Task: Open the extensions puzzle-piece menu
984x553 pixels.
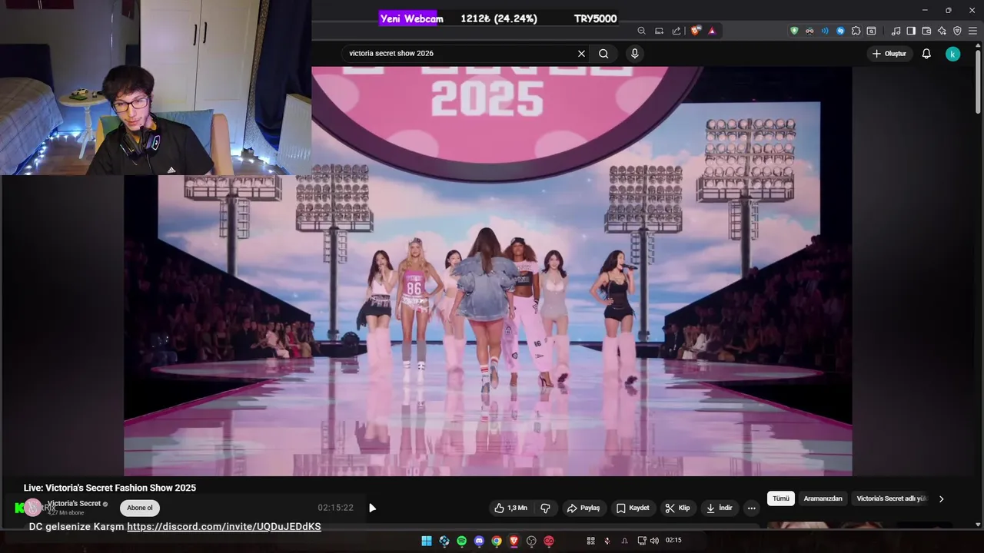Action: 856,31
